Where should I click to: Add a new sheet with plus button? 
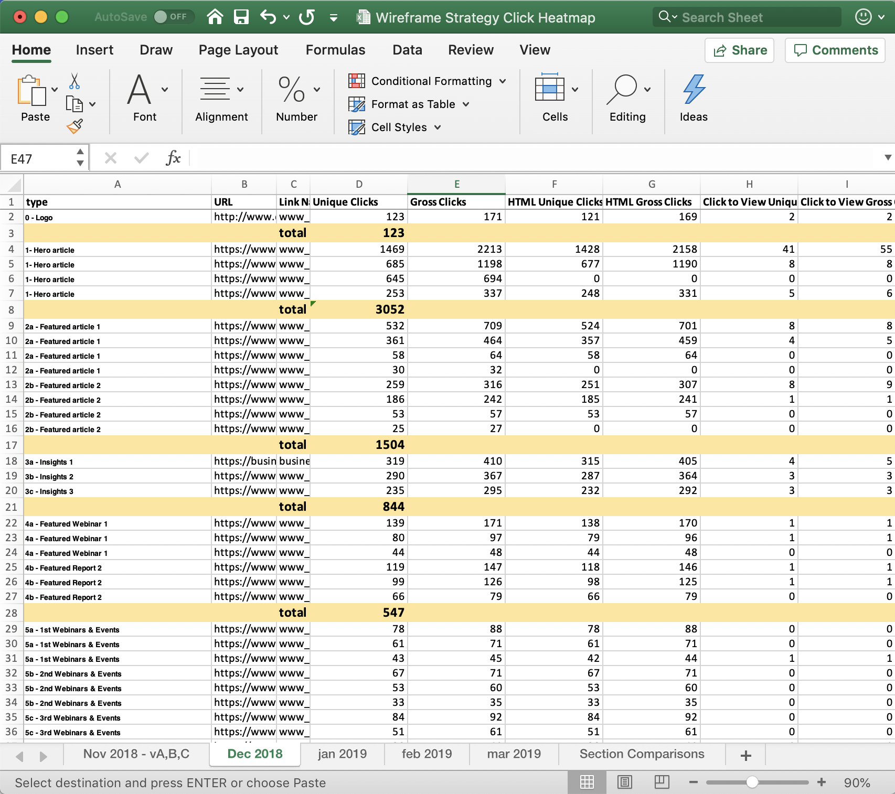(745, 755)
